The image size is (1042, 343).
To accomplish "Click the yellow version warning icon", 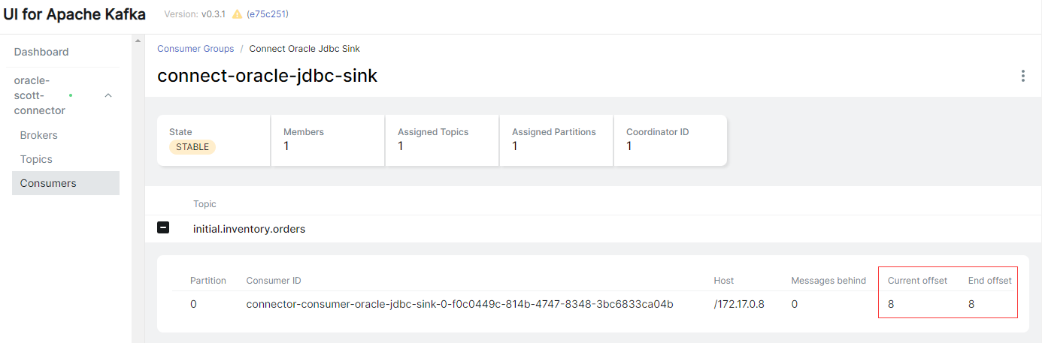I will pyautogui.click(x=237, y=14).
